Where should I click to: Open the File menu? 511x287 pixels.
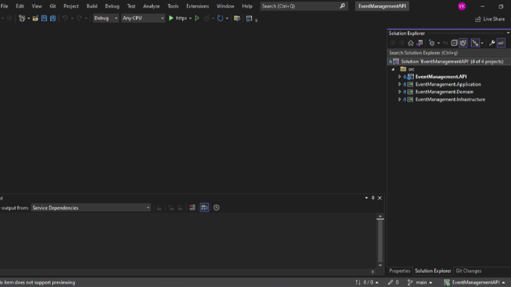[x=5, y=6]
